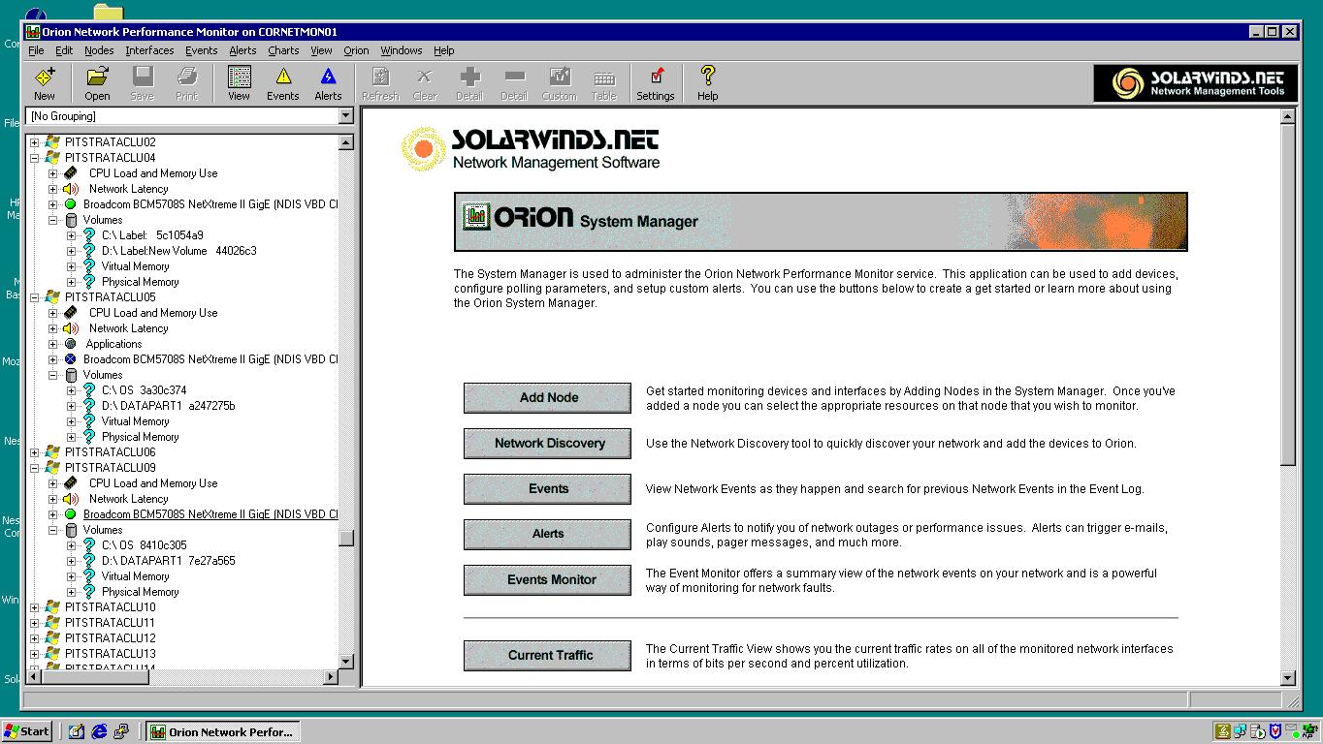Click the View toolbar icon
This screenshot has height=744, width=1323.
point(239,83)
